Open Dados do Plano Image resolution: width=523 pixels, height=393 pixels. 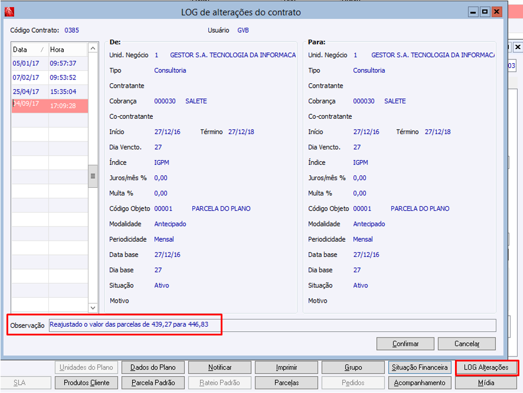point(153,367)
